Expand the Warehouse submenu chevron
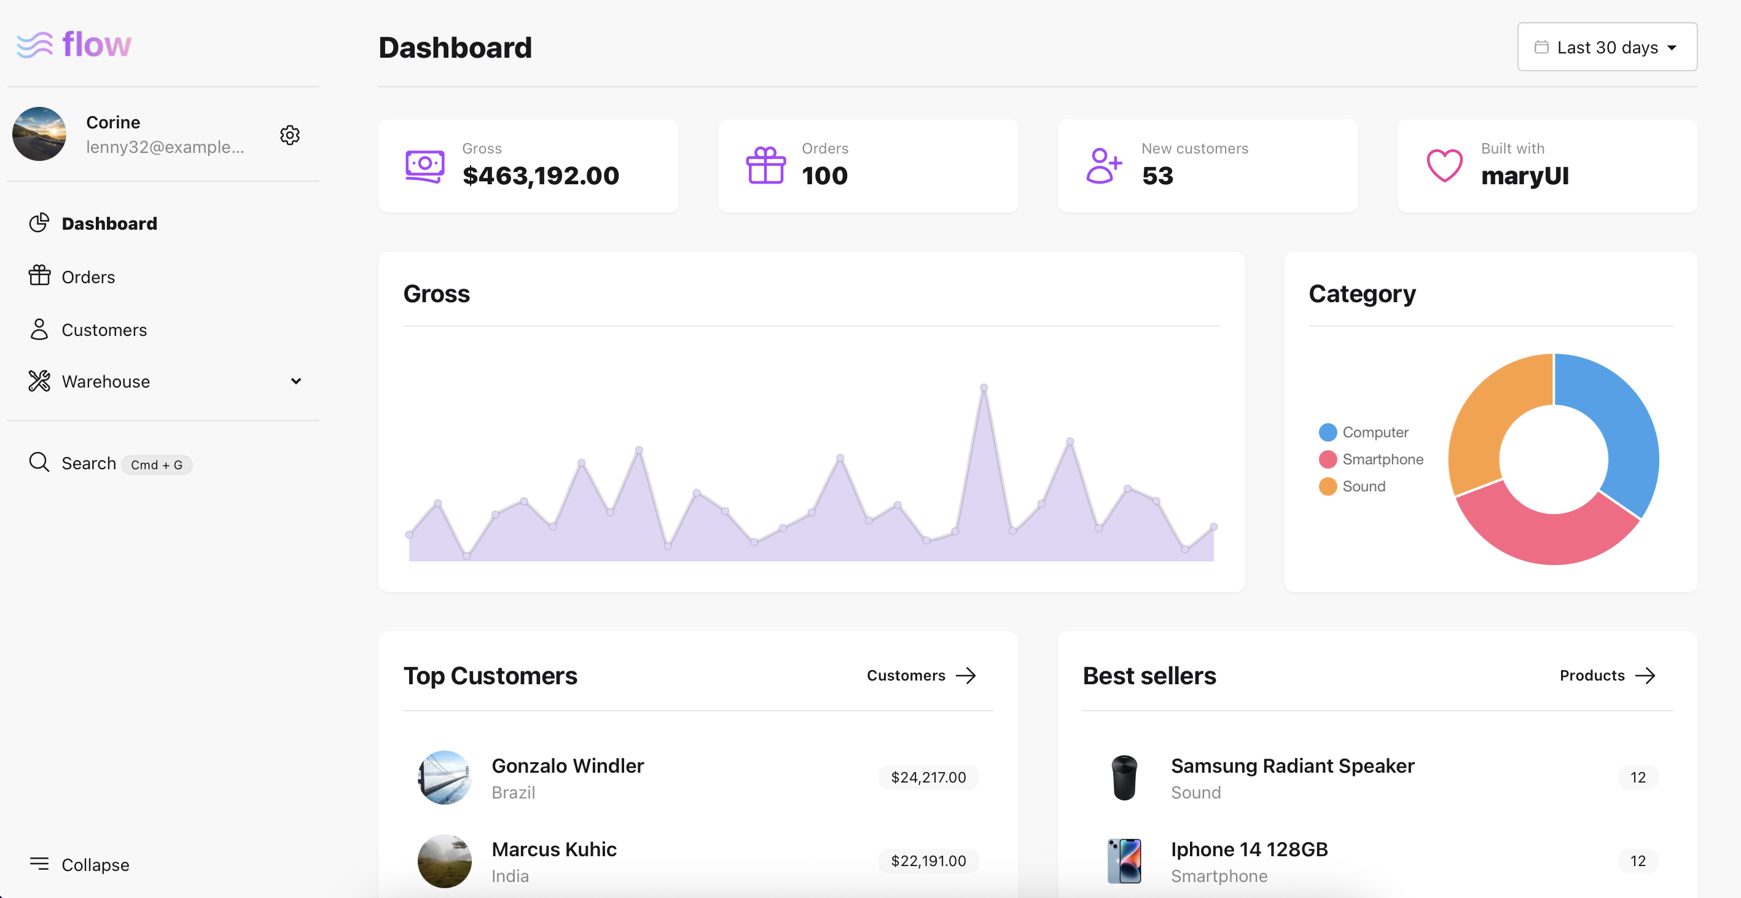 click(295, 381)
